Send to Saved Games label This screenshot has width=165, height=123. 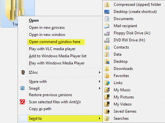coord(125,111)
